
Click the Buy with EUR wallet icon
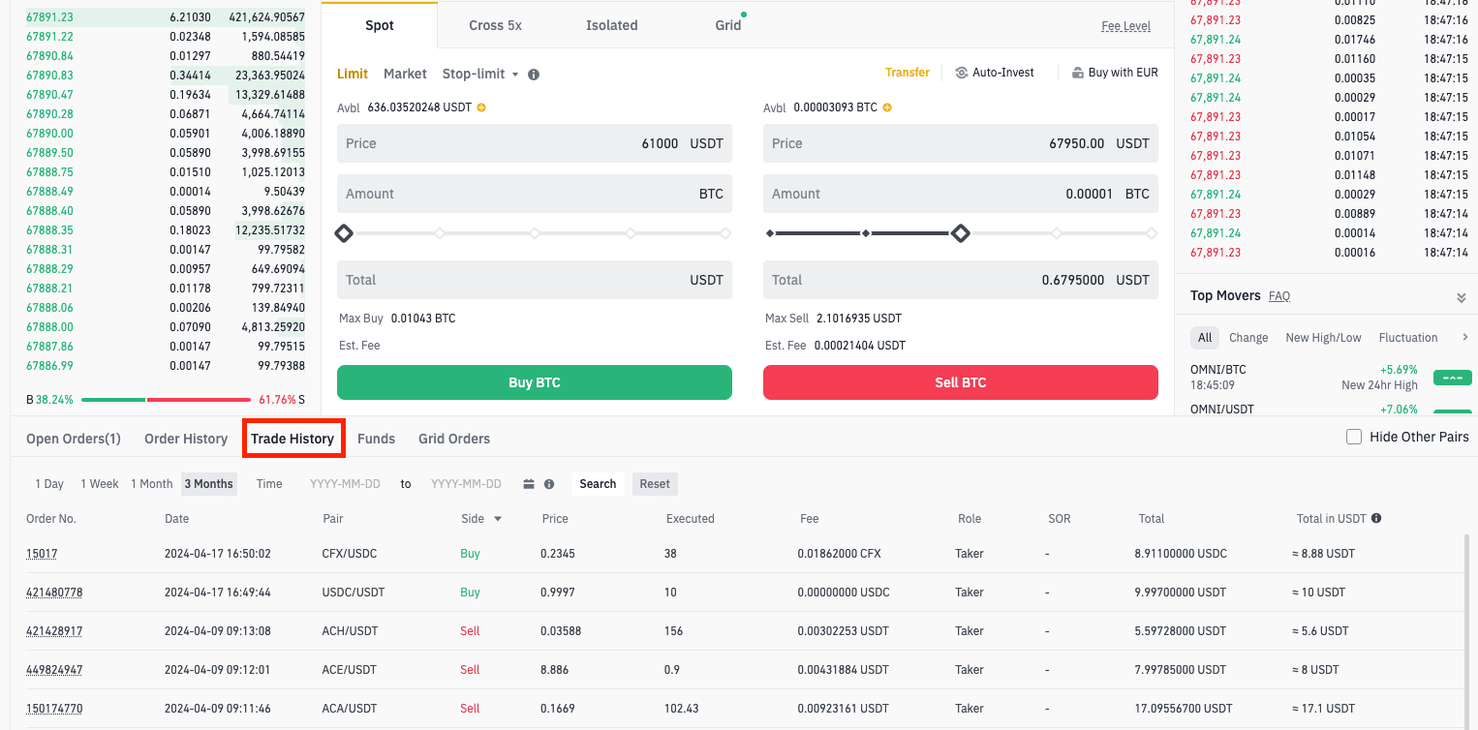[1078, 73]
